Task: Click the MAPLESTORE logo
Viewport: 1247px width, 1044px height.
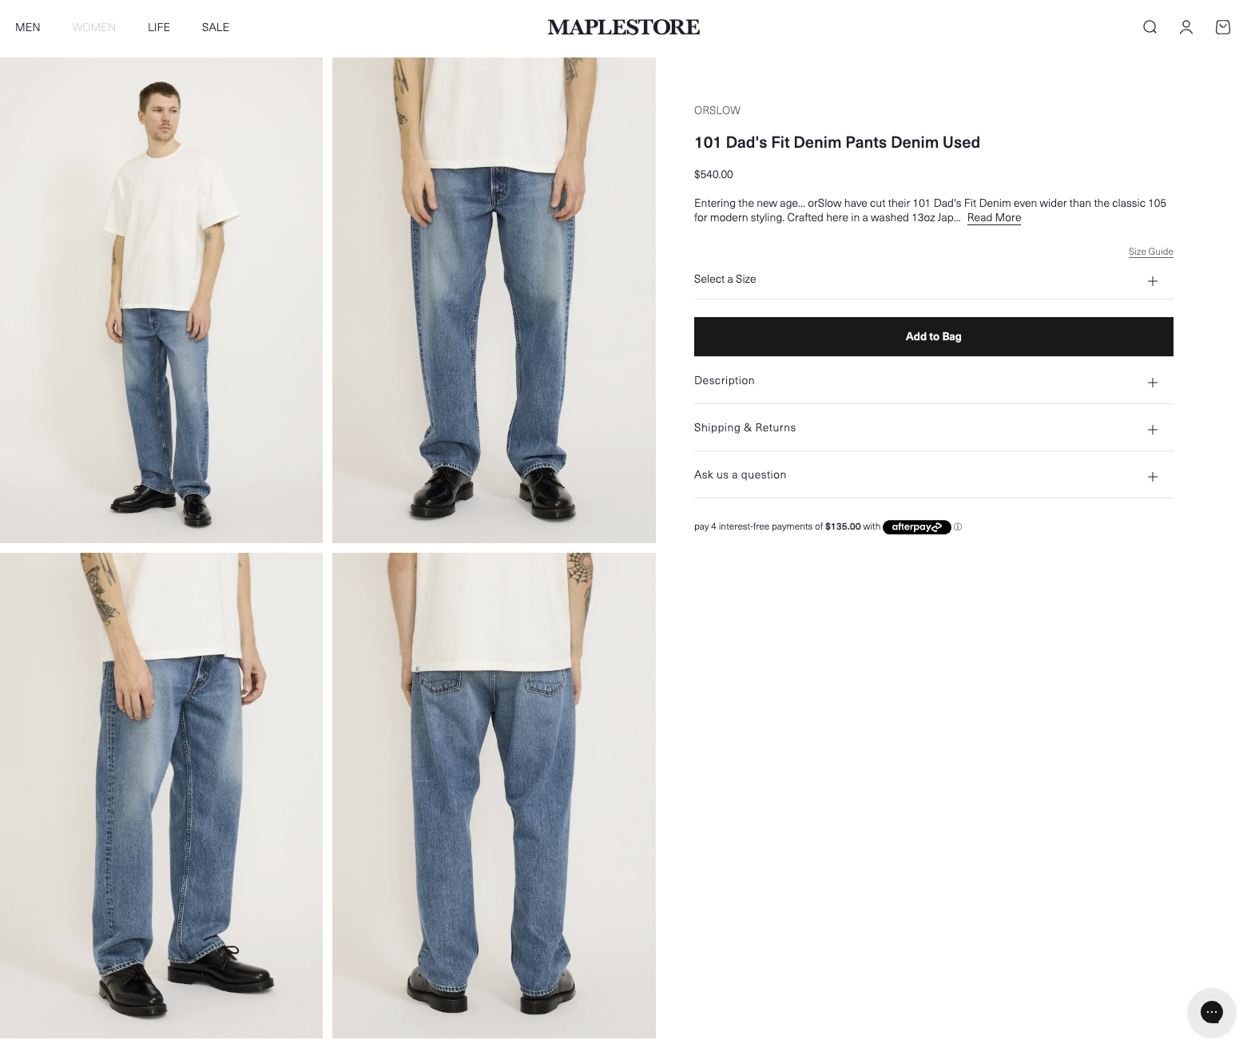Action: [623, 27]
